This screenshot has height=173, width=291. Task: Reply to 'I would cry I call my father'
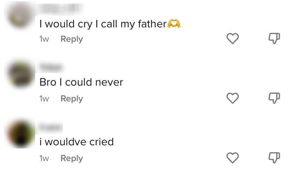(72, 39)
